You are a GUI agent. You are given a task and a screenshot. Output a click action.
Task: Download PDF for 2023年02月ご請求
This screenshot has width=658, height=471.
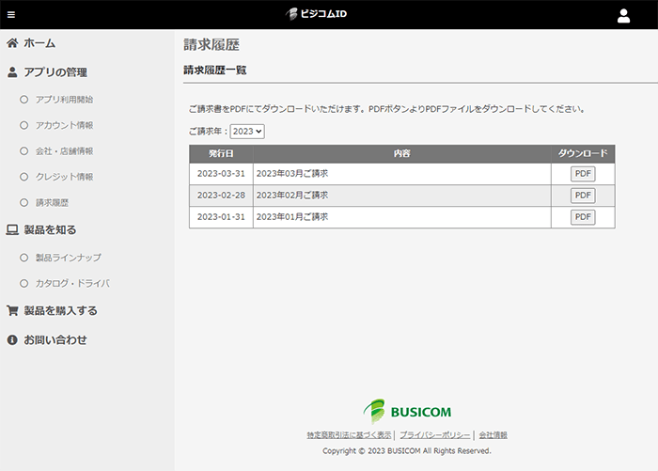(x=583, y=196)
